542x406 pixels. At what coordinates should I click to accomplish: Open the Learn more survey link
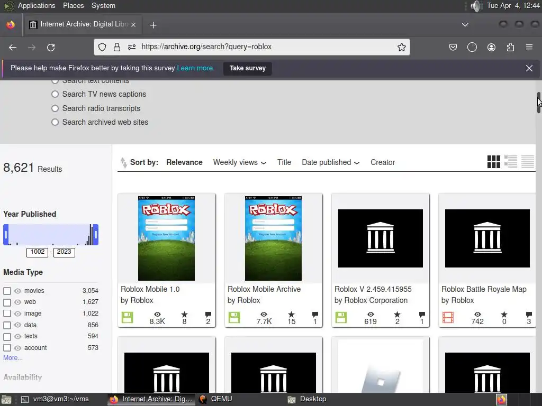click(195, 68)
